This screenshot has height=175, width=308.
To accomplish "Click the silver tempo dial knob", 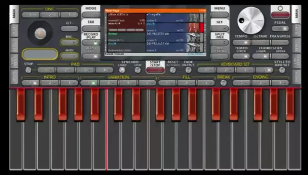I will 251,19.
